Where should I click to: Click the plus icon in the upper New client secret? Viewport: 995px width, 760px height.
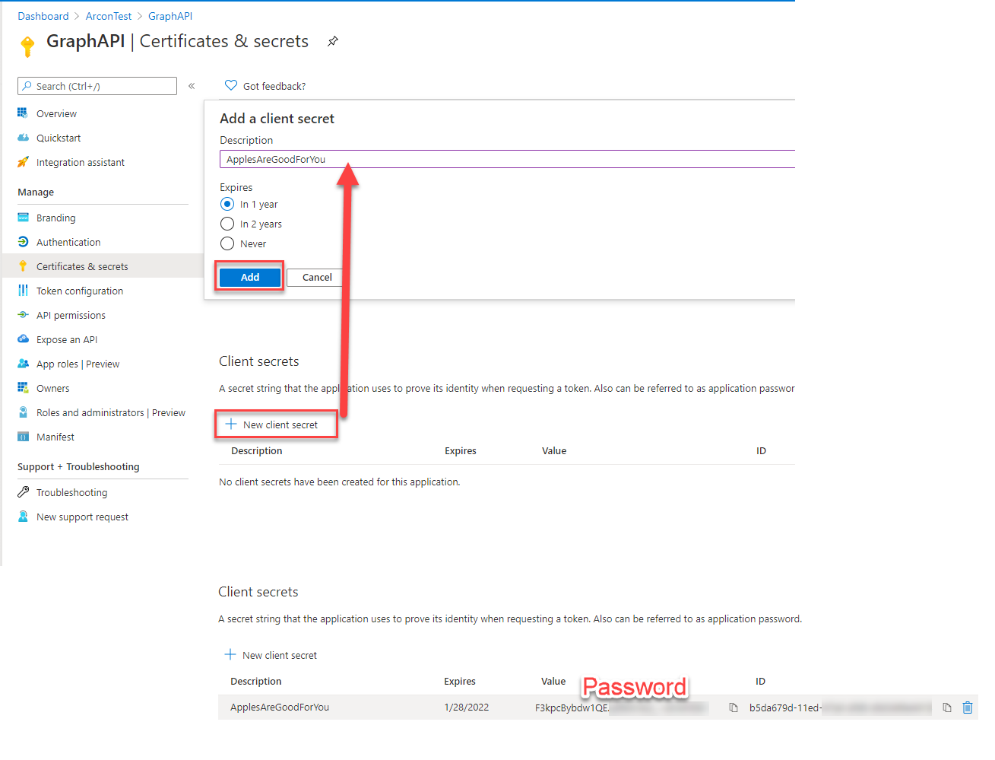click(x=231, y=424)
